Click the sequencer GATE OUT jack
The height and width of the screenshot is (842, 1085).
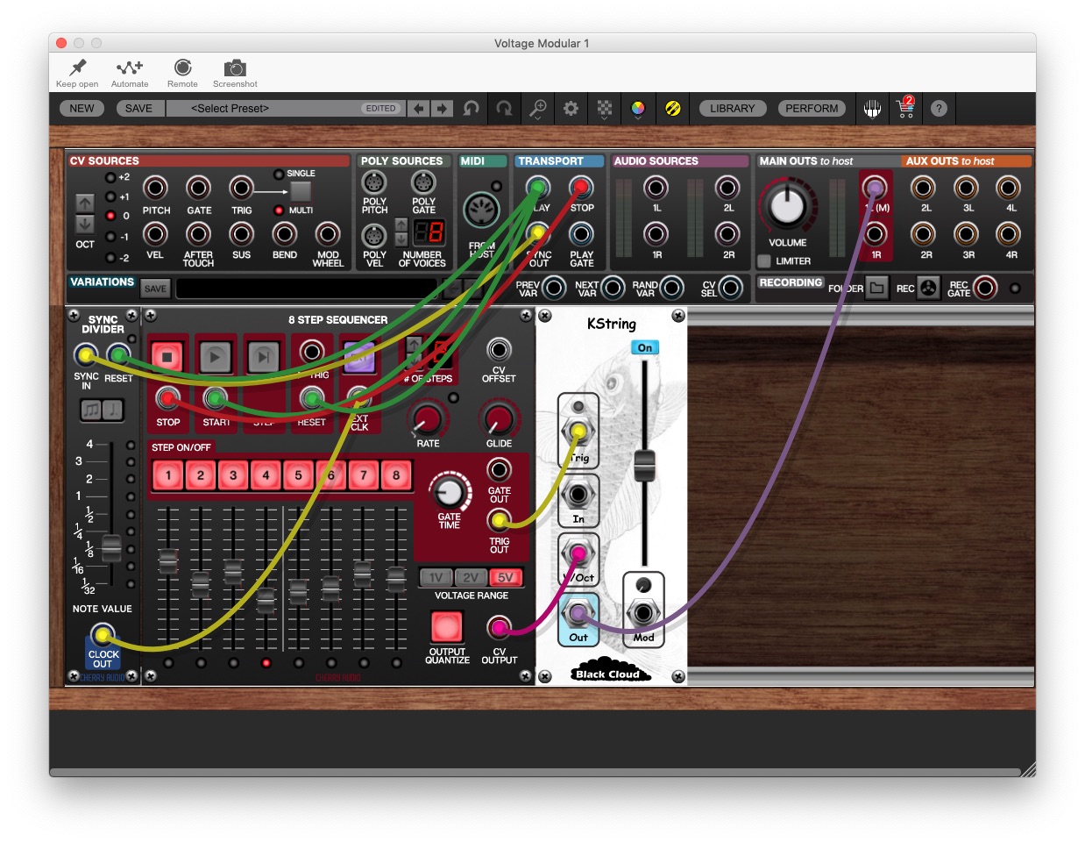[x=499, y=469]
